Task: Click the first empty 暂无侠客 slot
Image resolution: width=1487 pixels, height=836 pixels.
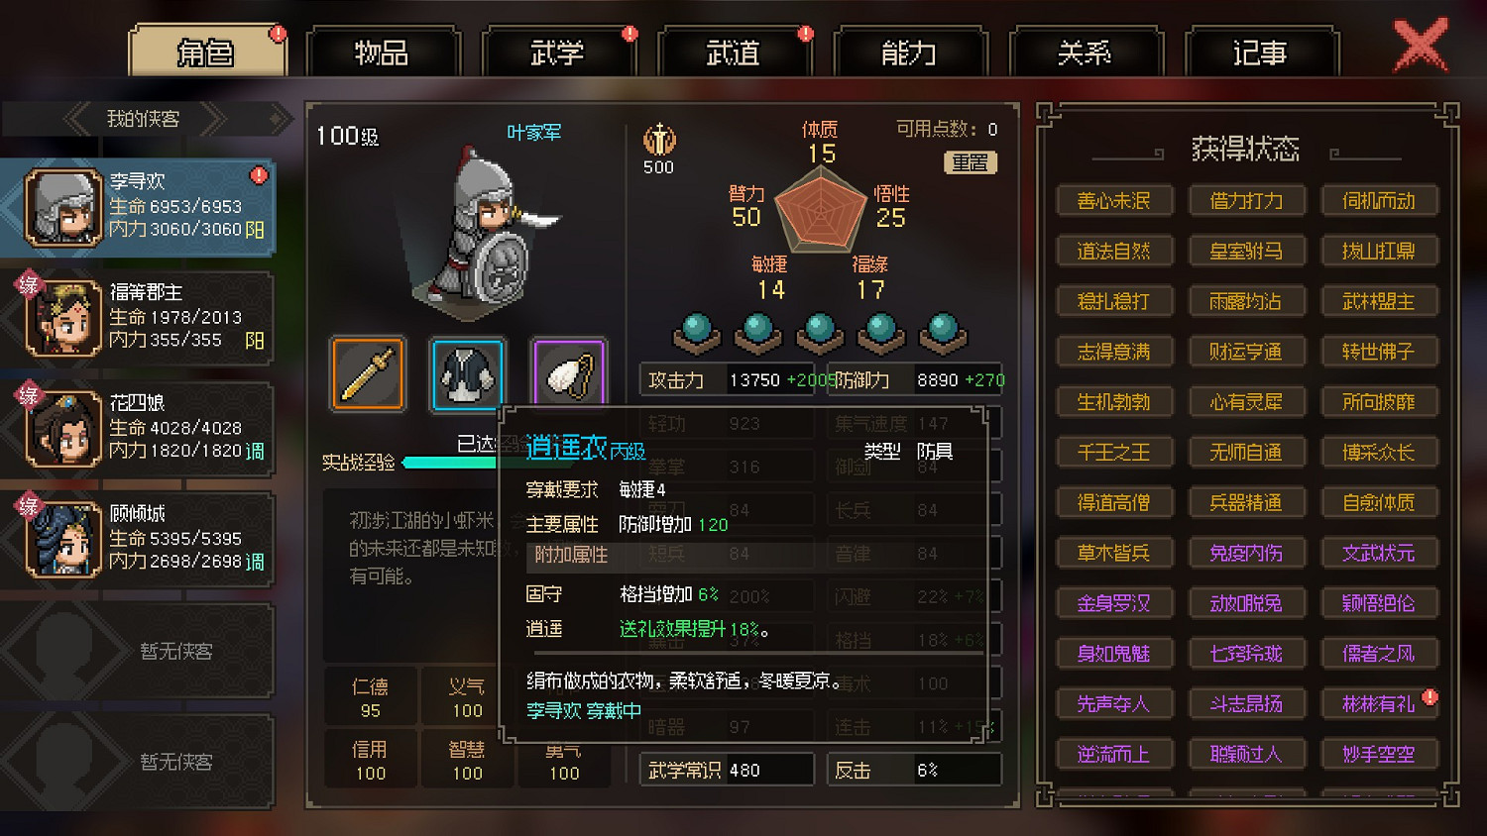Action: point(139,650)
